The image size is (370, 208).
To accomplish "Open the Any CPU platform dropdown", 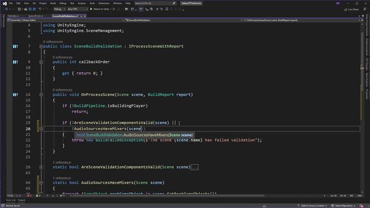I will tap(77, 9).
